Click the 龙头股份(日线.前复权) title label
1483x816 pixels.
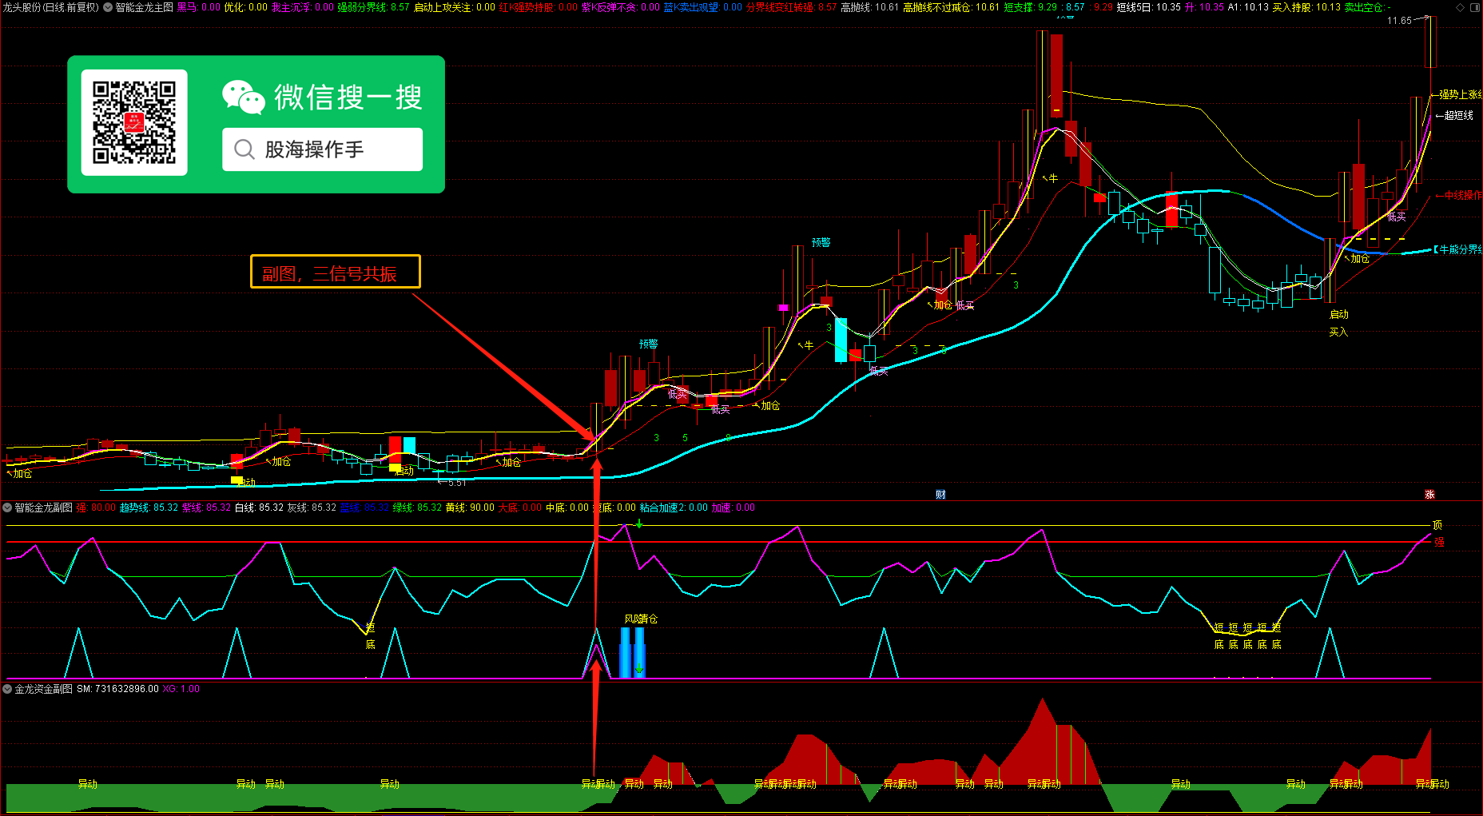coord(50,7)
